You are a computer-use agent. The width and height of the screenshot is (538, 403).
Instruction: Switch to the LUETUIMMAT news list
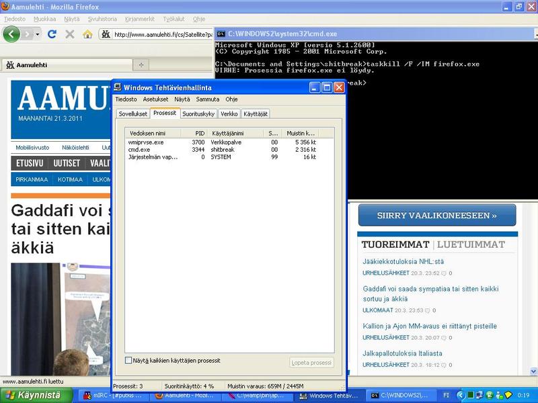coord(471,244)
